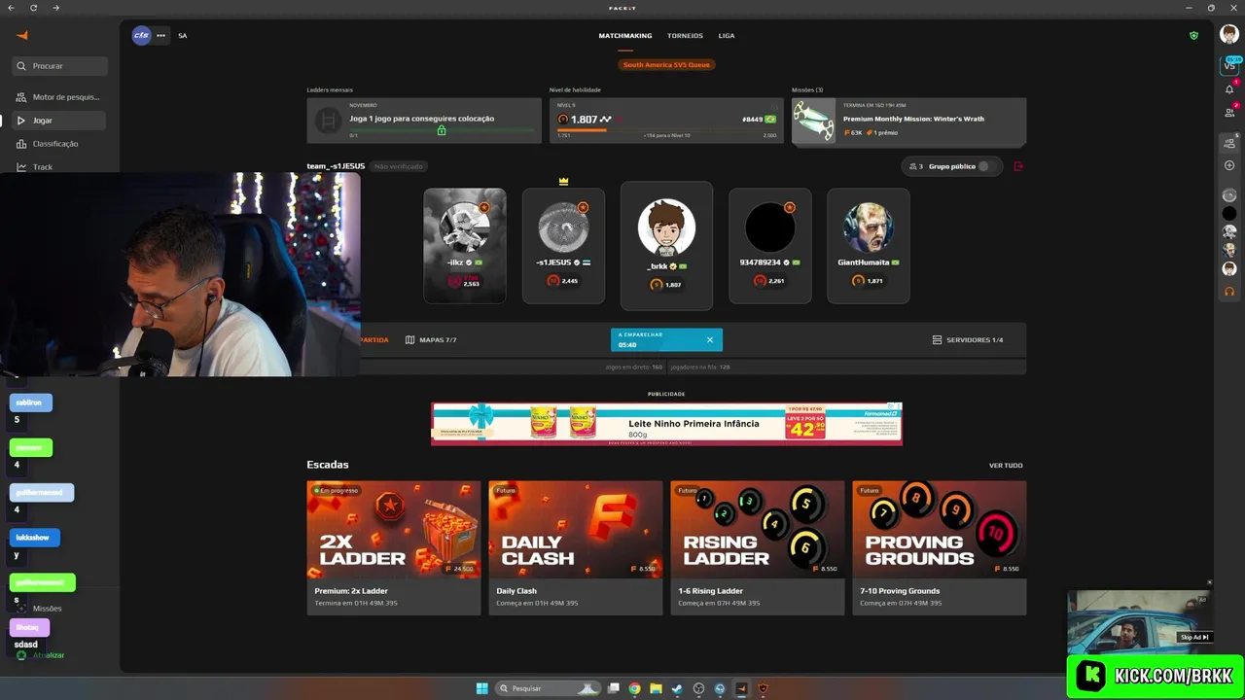Viewport: 1245px width, 700px height.
Task: Switch to the TORNEIOS tab
Action: [685, 35]
